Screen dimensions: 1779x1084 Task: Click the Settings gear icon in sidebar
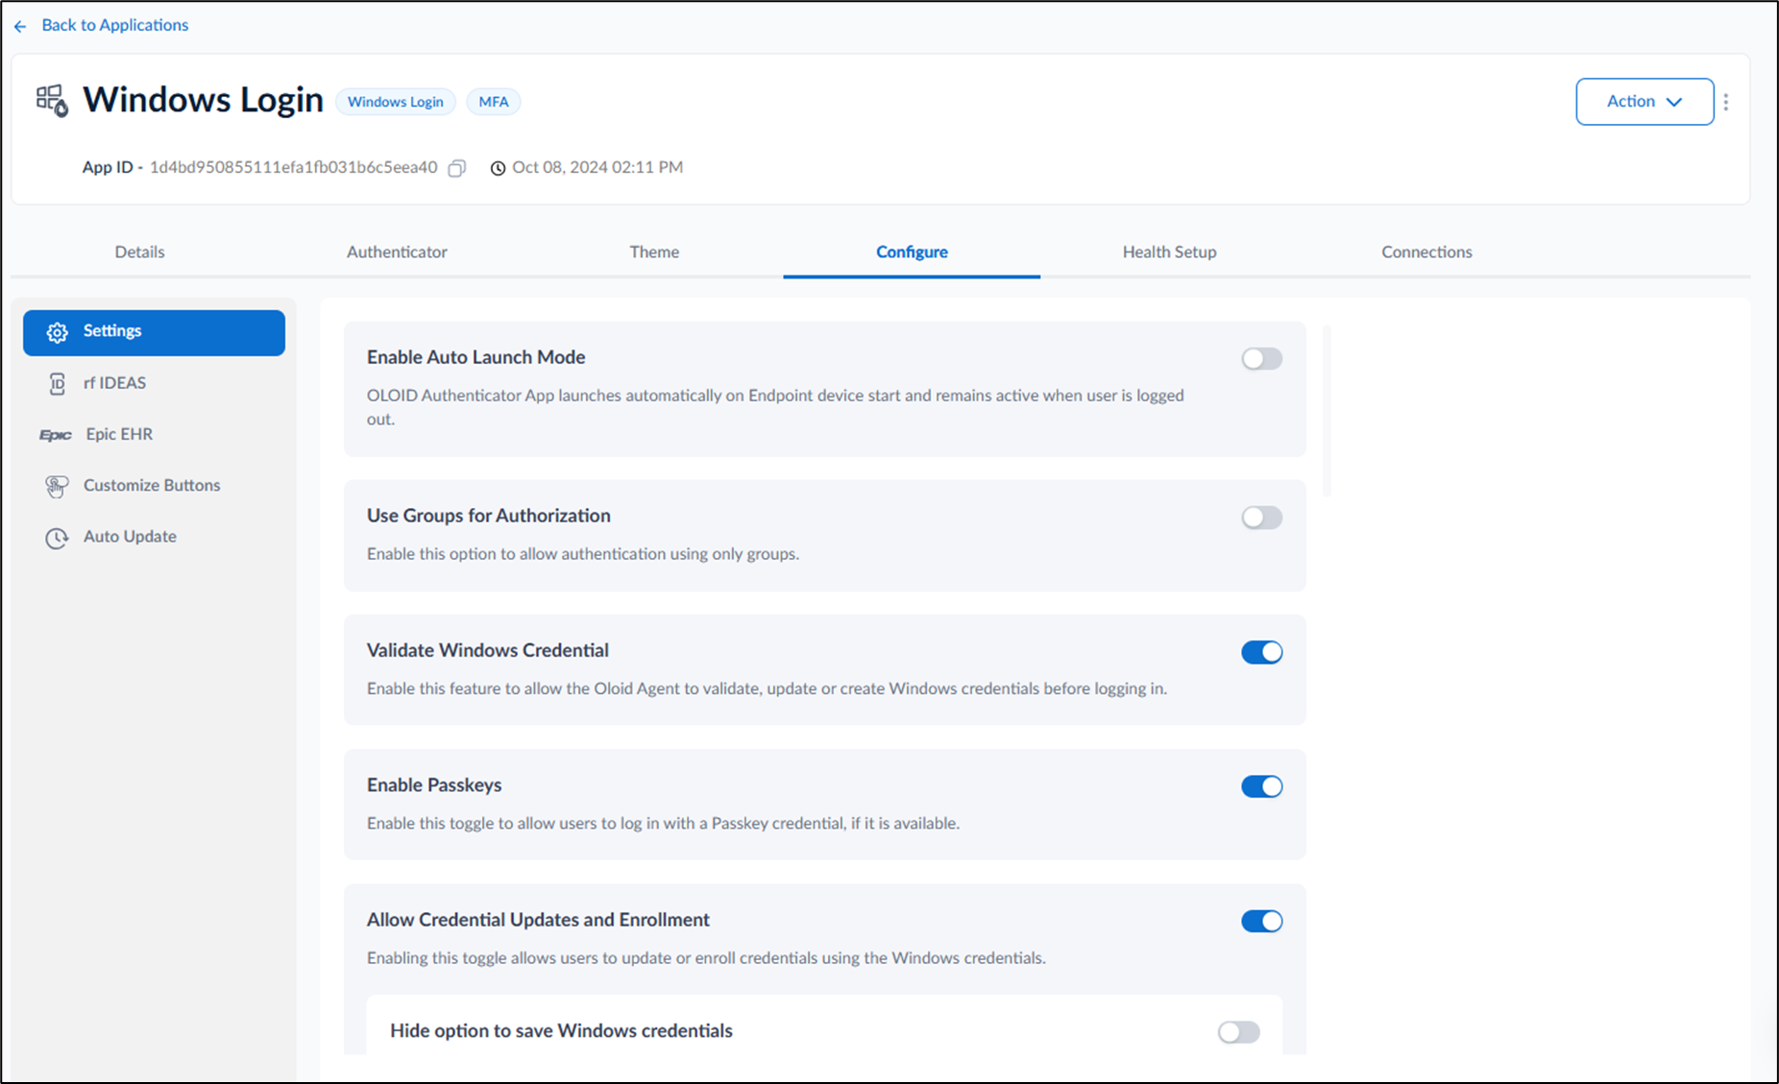tap(58, 332)
